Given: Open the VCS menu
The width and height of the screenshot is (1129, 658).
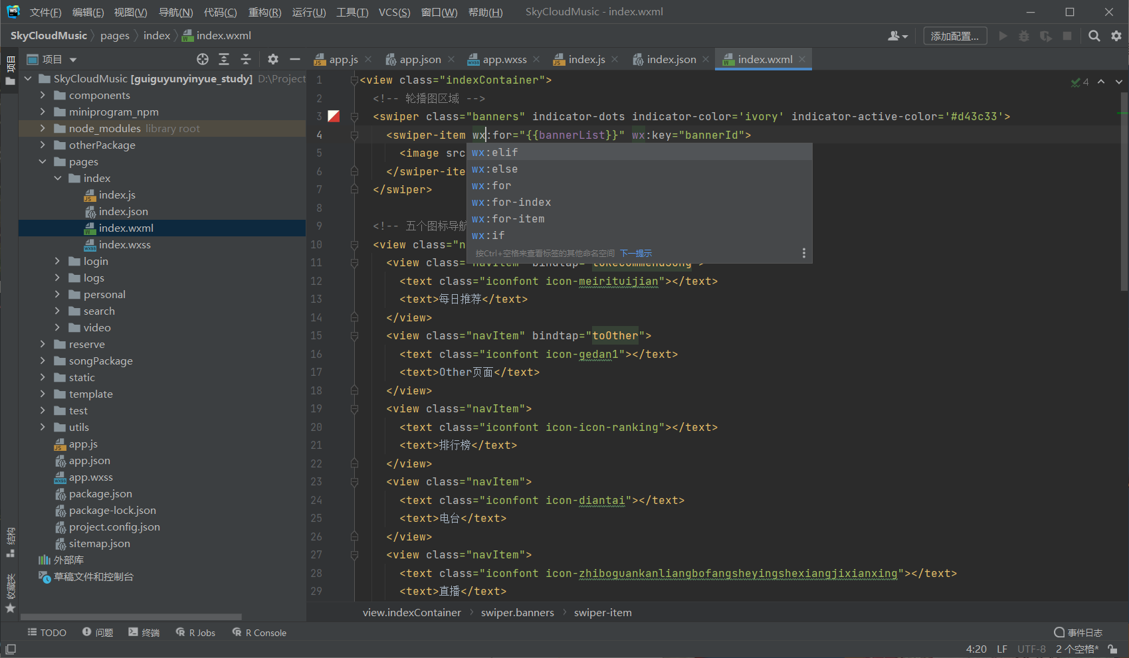Looking at the screenshot, I should pos(395,12).
